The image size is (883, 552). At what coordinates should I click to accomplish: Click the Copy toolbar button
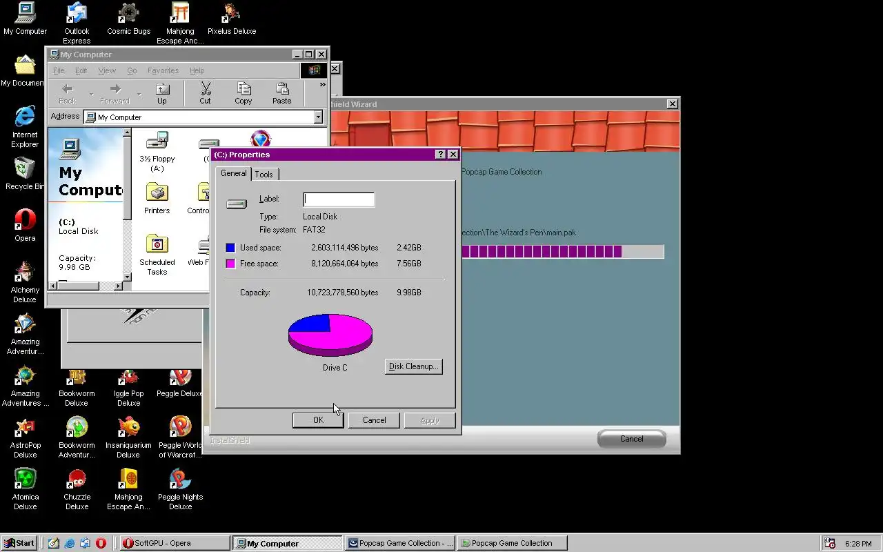click(x=244, y=93)
